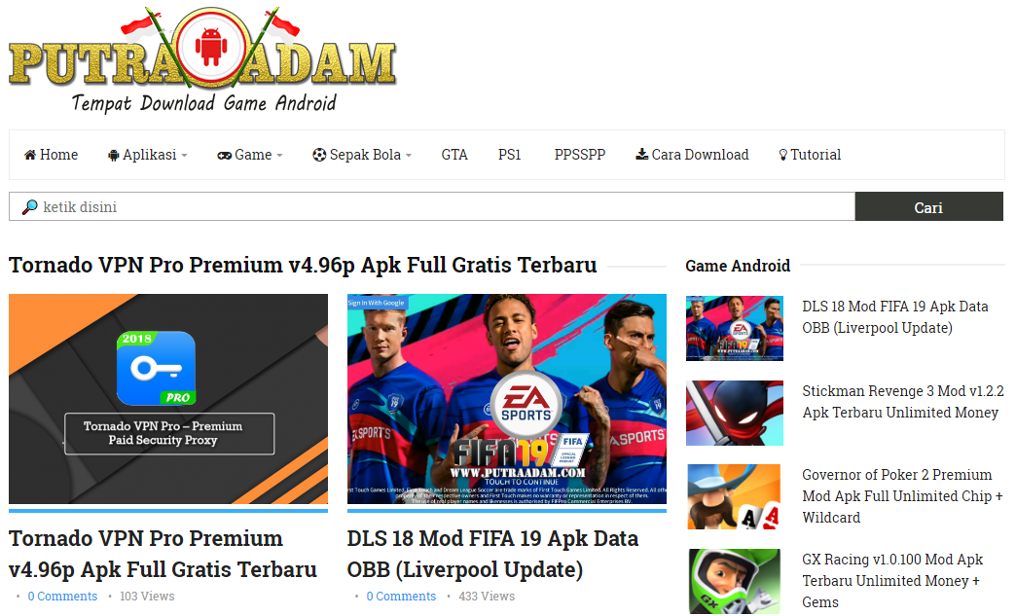1016x616 pixels.
Task: Click the house icon beside Home
Action: pyautogui.click(x=30, y=155)
